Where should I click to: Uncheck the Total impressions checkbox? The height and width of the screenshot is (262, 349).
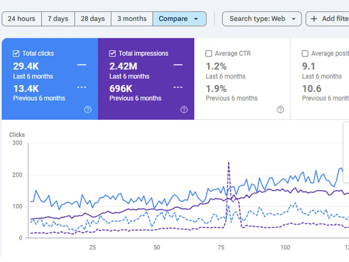pos(112,54)
